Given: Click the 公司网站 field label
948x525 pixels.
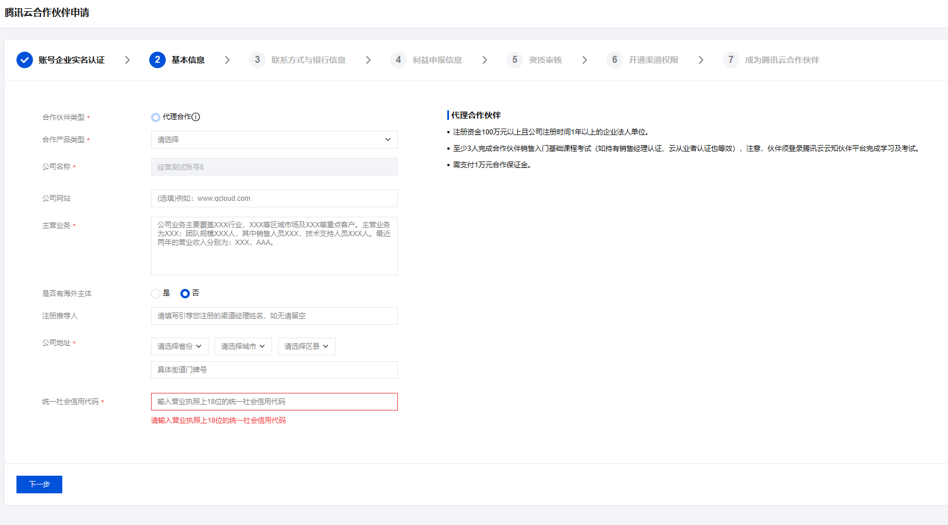Looking at the screenshot, I should [56, 198].
